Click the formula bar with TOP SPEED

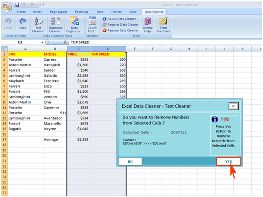(x=165, y=42)
